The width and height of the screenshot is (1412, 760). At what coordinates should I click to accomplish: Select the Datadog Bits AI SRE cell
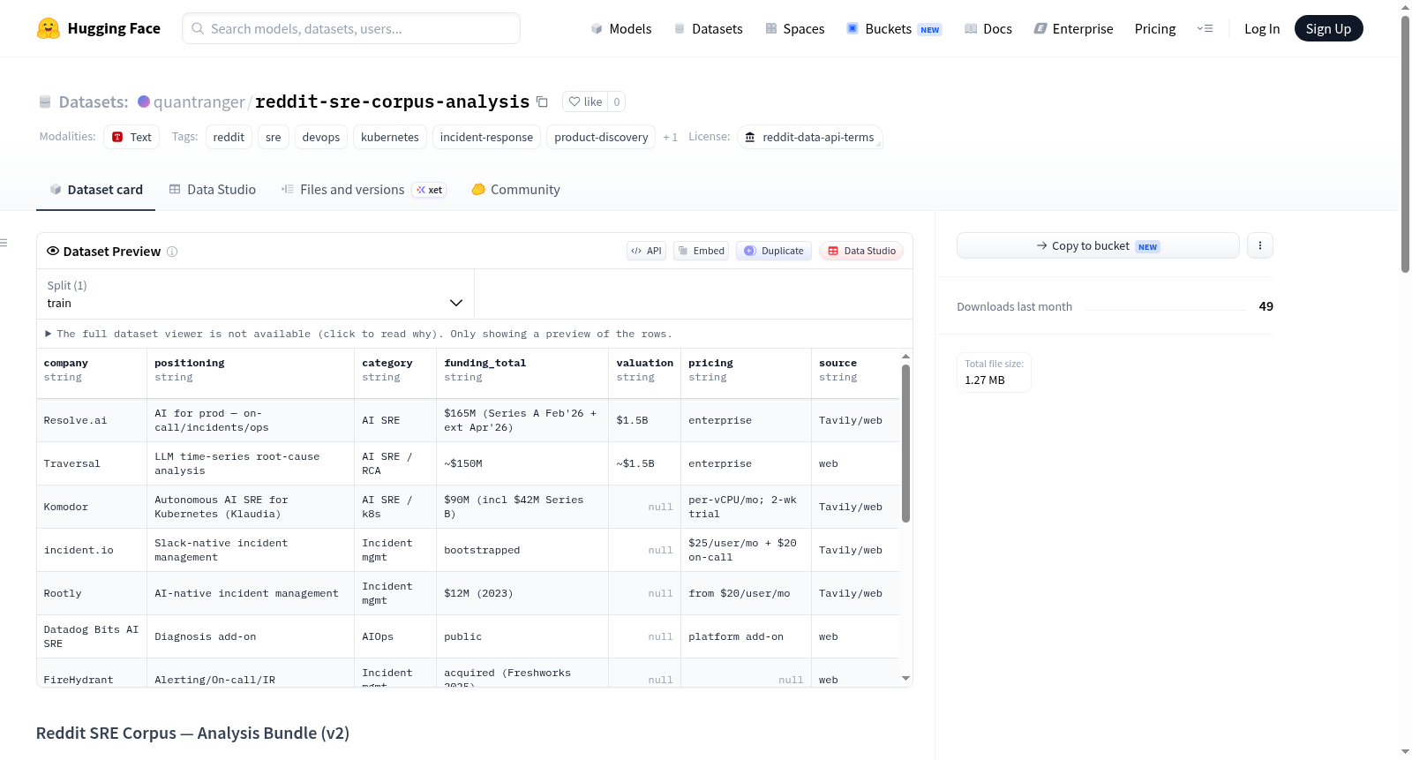point(92,636)
